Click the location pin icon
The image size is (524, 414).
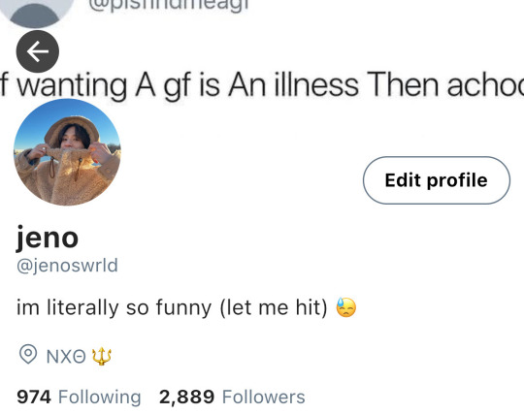click(28, 354)
